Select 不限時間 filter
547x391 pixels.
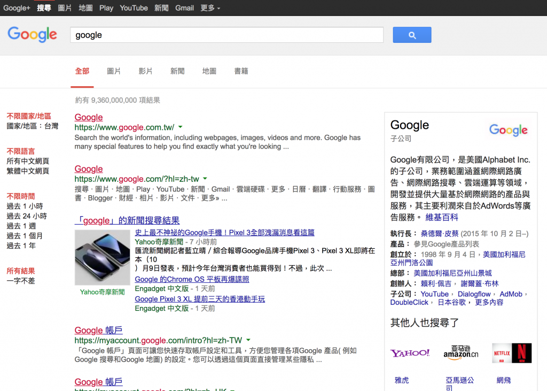(x=21, y=196)
